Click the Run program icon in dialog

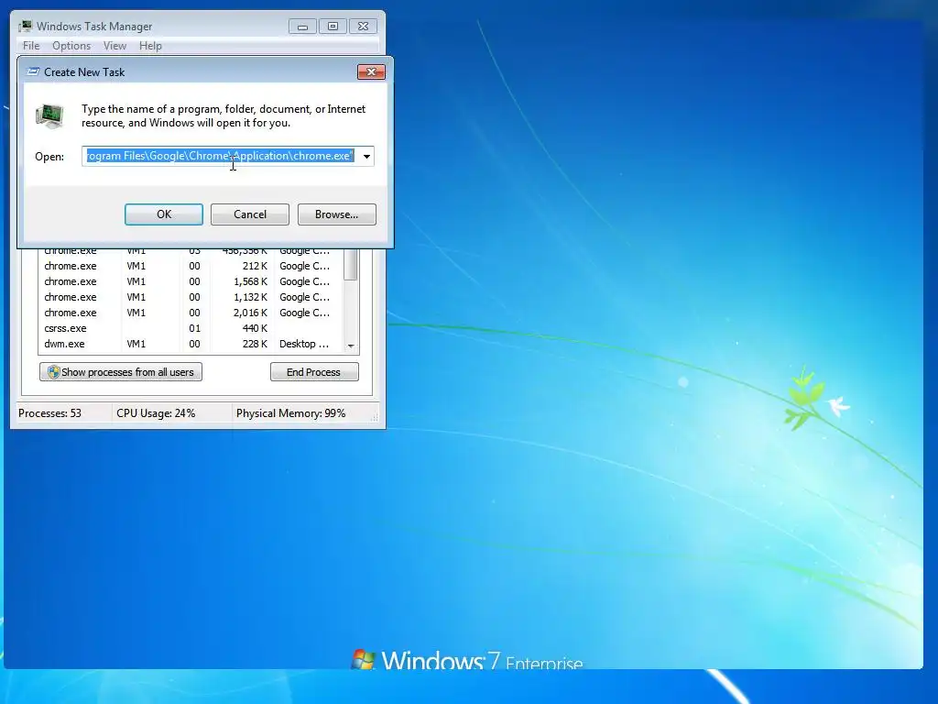49,116
